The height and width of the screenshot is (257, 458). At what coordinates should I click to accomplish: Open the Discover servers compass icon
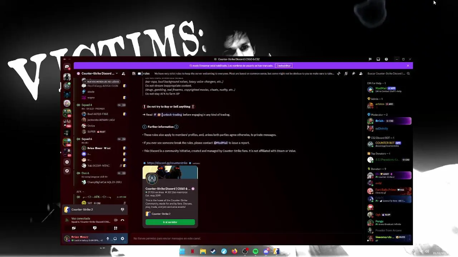[x=67, y=171]
